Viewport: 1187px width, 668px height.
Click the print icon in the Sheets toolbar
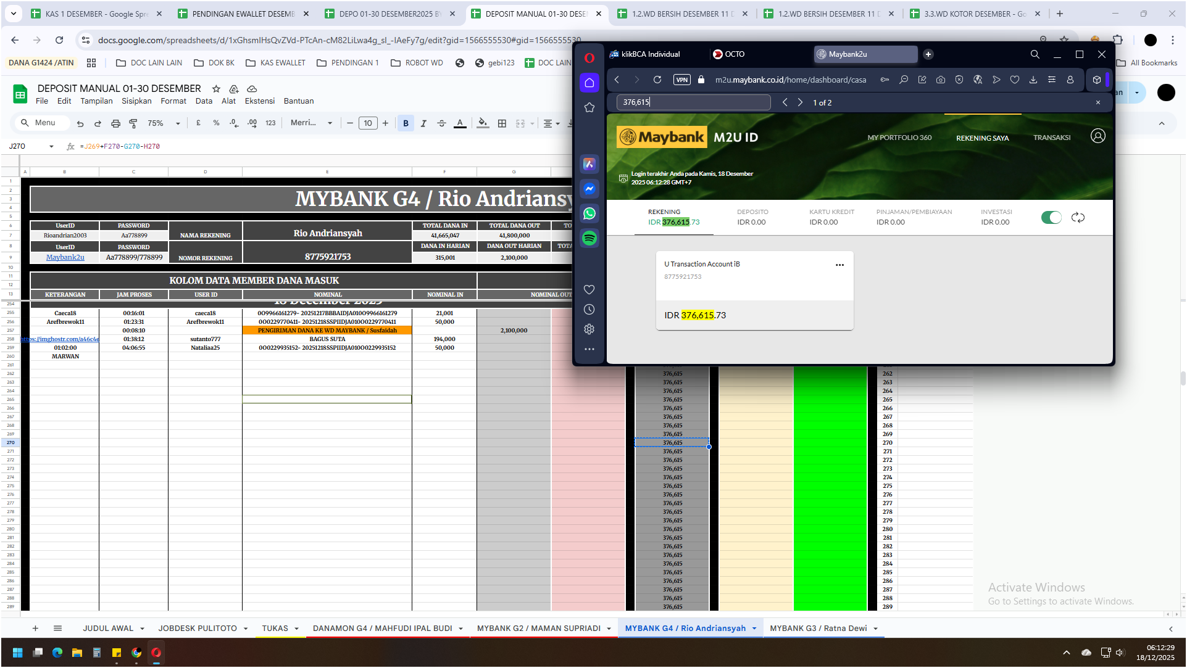click(115, 123)
